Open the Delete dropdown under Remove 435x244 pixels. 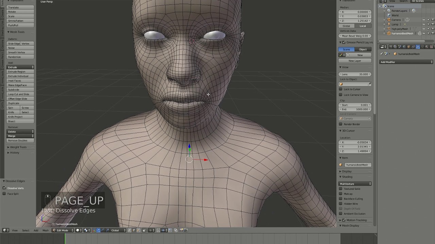21,131
